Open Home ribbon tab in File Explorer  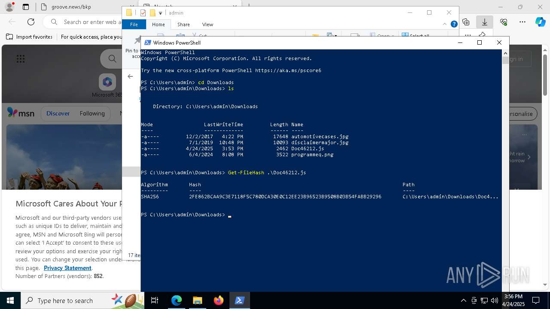[x=158, y=24]
